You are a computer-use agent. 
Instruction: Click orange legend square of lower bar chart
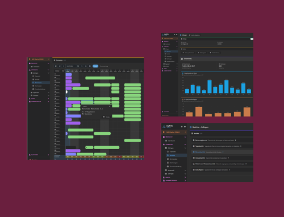pos(183,99)
